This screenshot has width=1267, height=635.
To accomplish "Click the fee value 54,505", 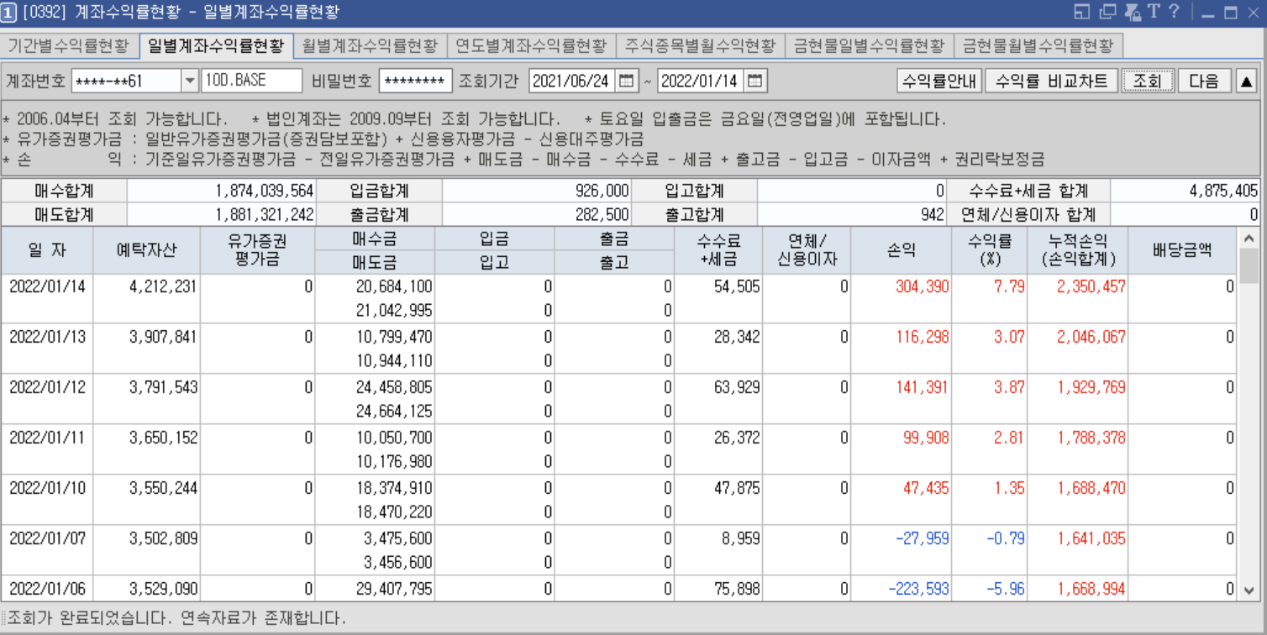I will point(737,286).
